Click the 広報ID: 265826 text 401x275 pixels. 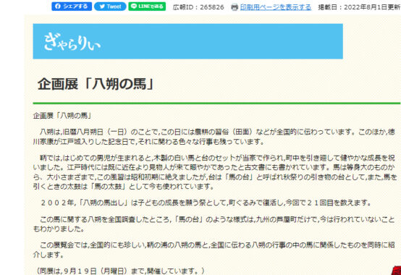(x=198, y=7)
